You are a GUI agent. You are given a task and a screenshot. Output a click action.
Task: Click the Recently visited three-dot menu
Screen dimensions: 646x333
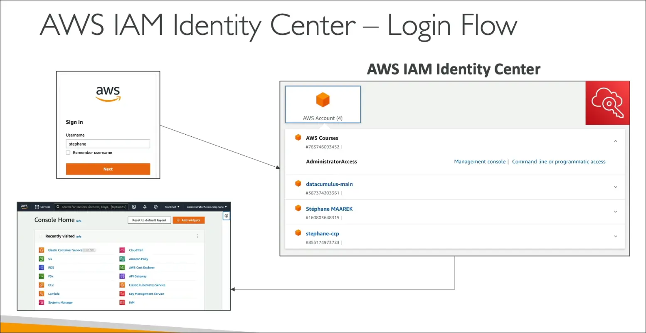(197, 236)
